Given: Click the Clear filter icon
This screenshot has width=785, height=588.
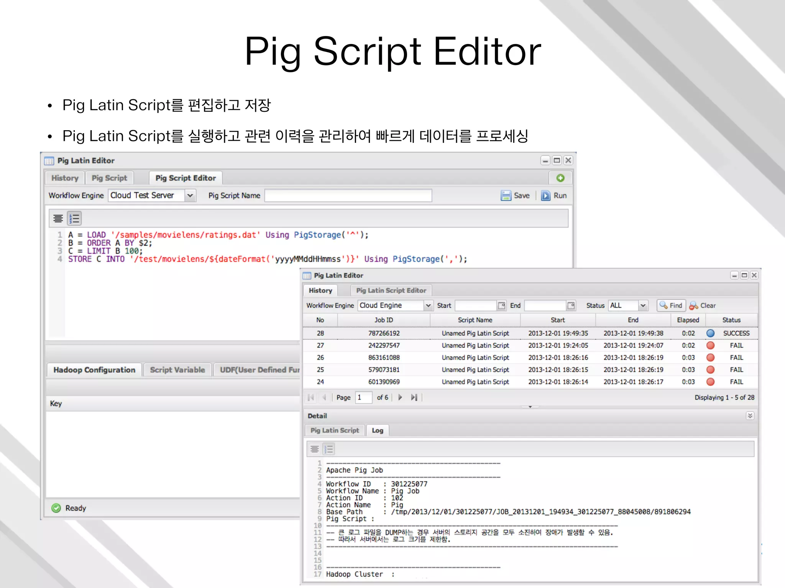Looking at the screenshot, I should pyautogui.click(x=693, y=305).
